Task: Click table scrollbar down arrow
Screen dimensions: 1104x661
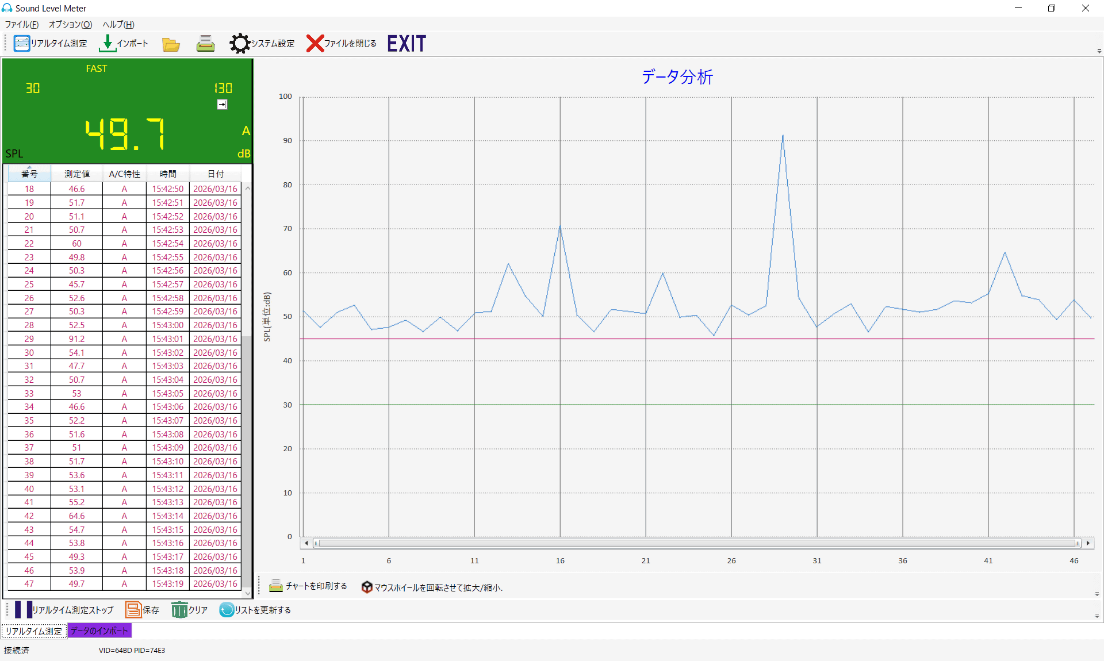Action: click(248, 593)
